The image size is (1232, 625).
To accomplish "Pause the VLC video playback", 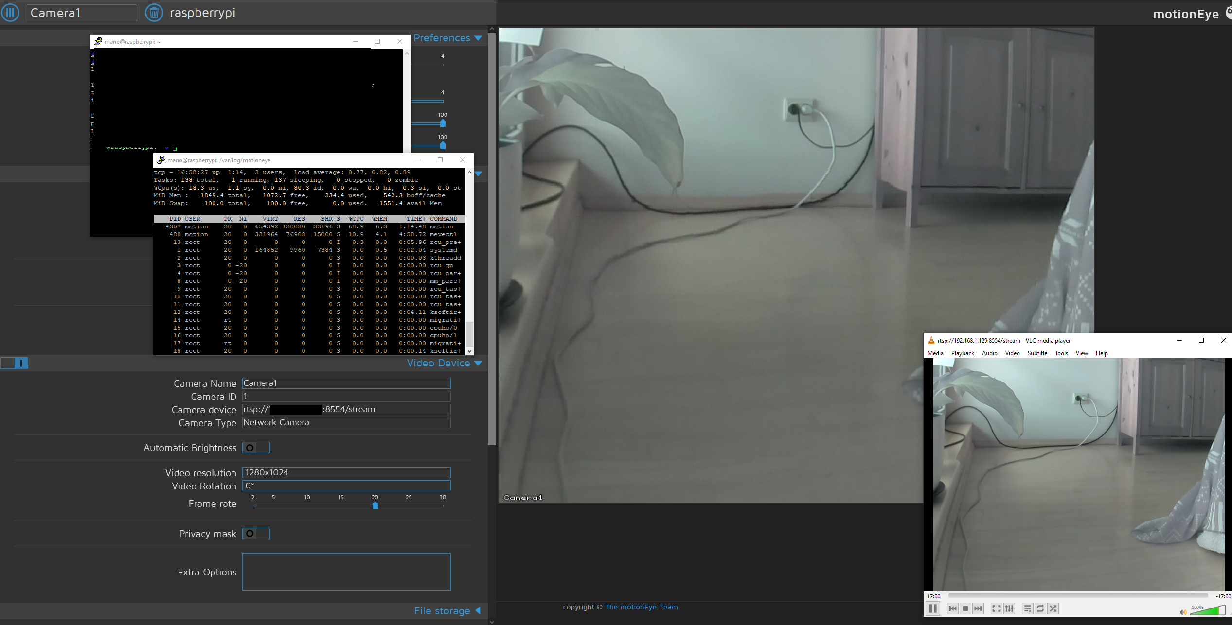I will click(x=933, y=608).
